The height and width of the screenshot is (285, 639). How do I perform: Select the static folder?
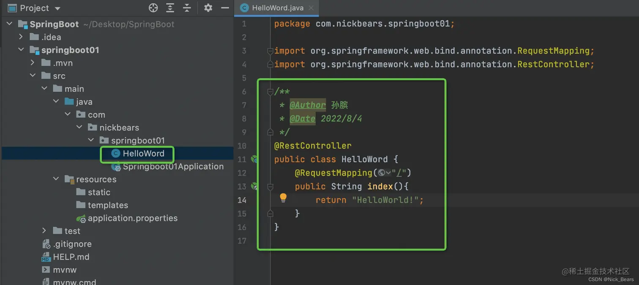(99, 192)
